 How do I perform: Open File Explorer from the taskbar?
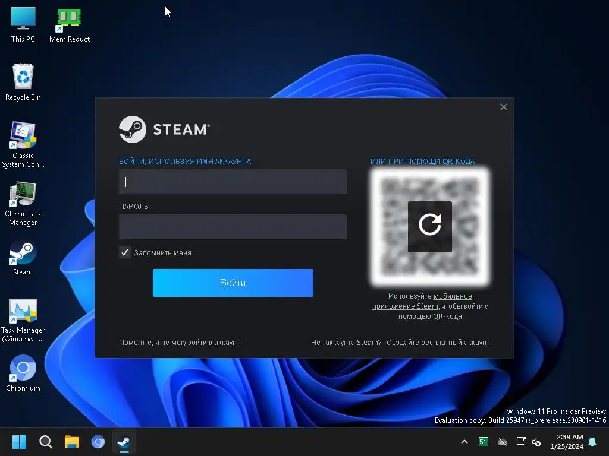pos(72,442)
